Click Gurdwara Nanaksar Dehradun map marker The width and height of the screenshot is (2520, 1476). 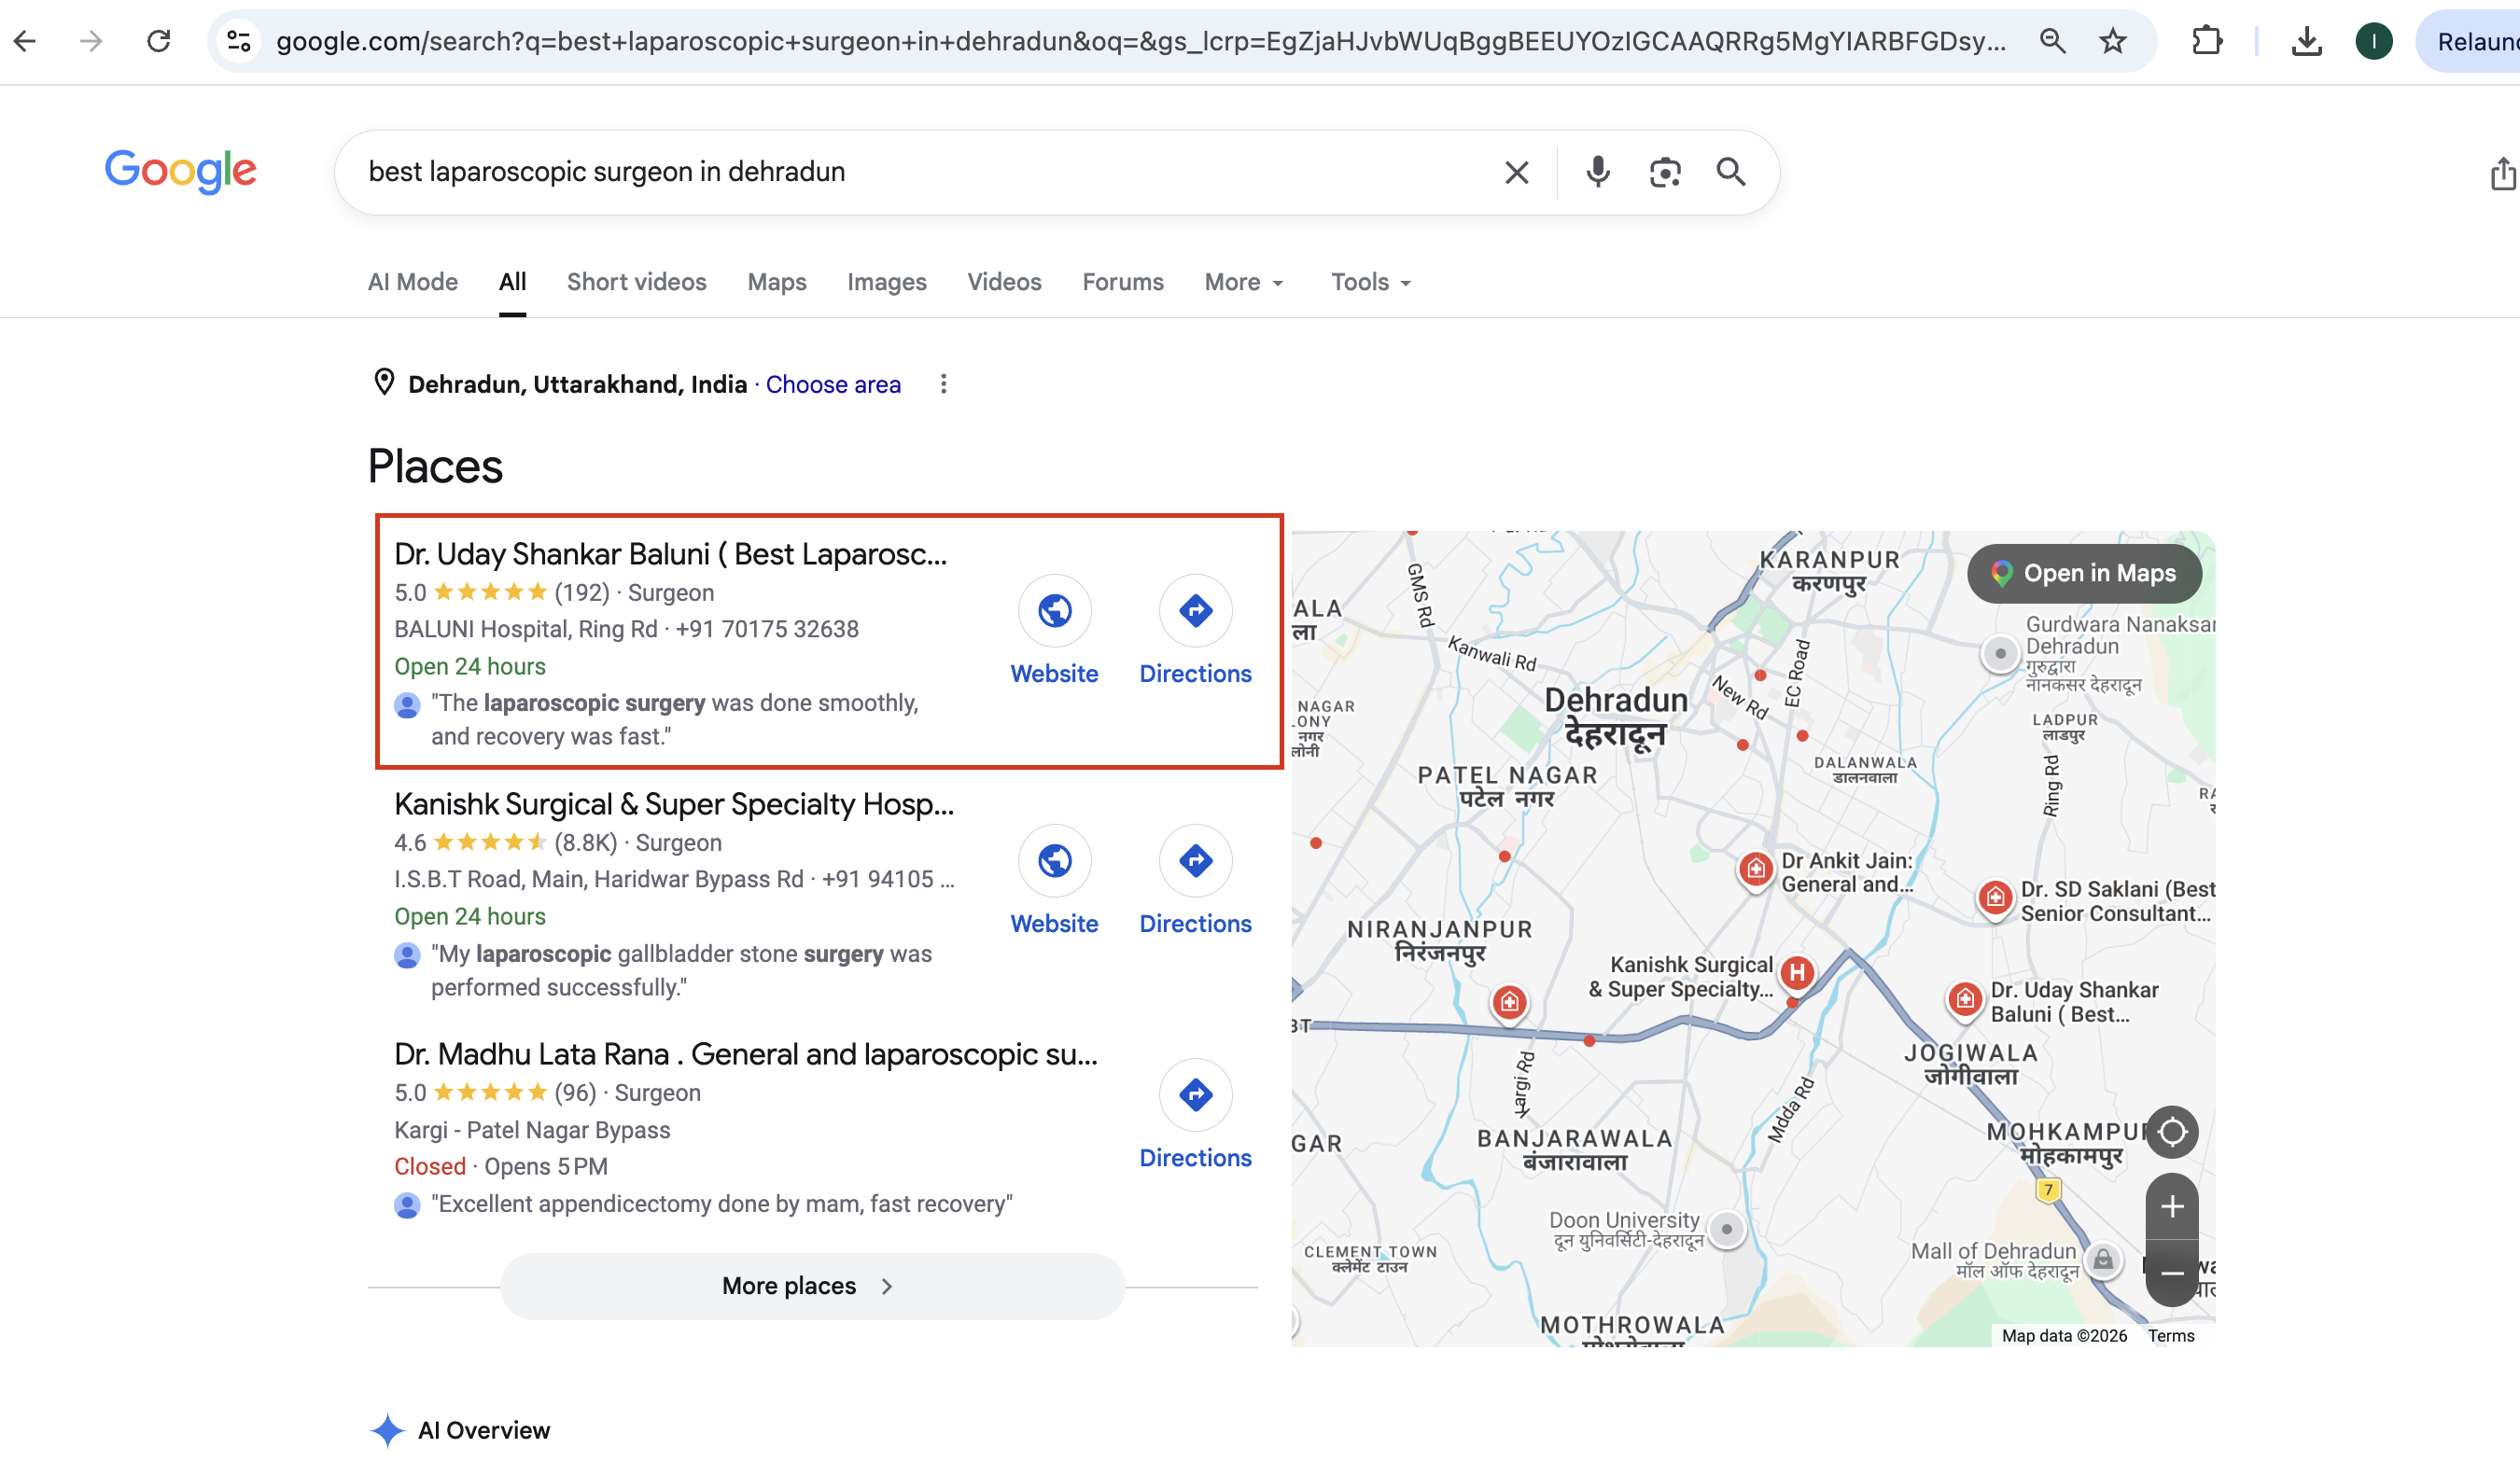1999,655
